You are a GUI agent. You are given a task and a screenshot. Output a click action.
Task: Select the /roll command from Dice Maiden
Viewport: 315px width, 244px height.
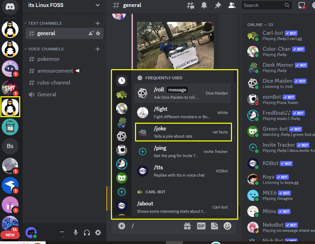click(x=182, y=93)
